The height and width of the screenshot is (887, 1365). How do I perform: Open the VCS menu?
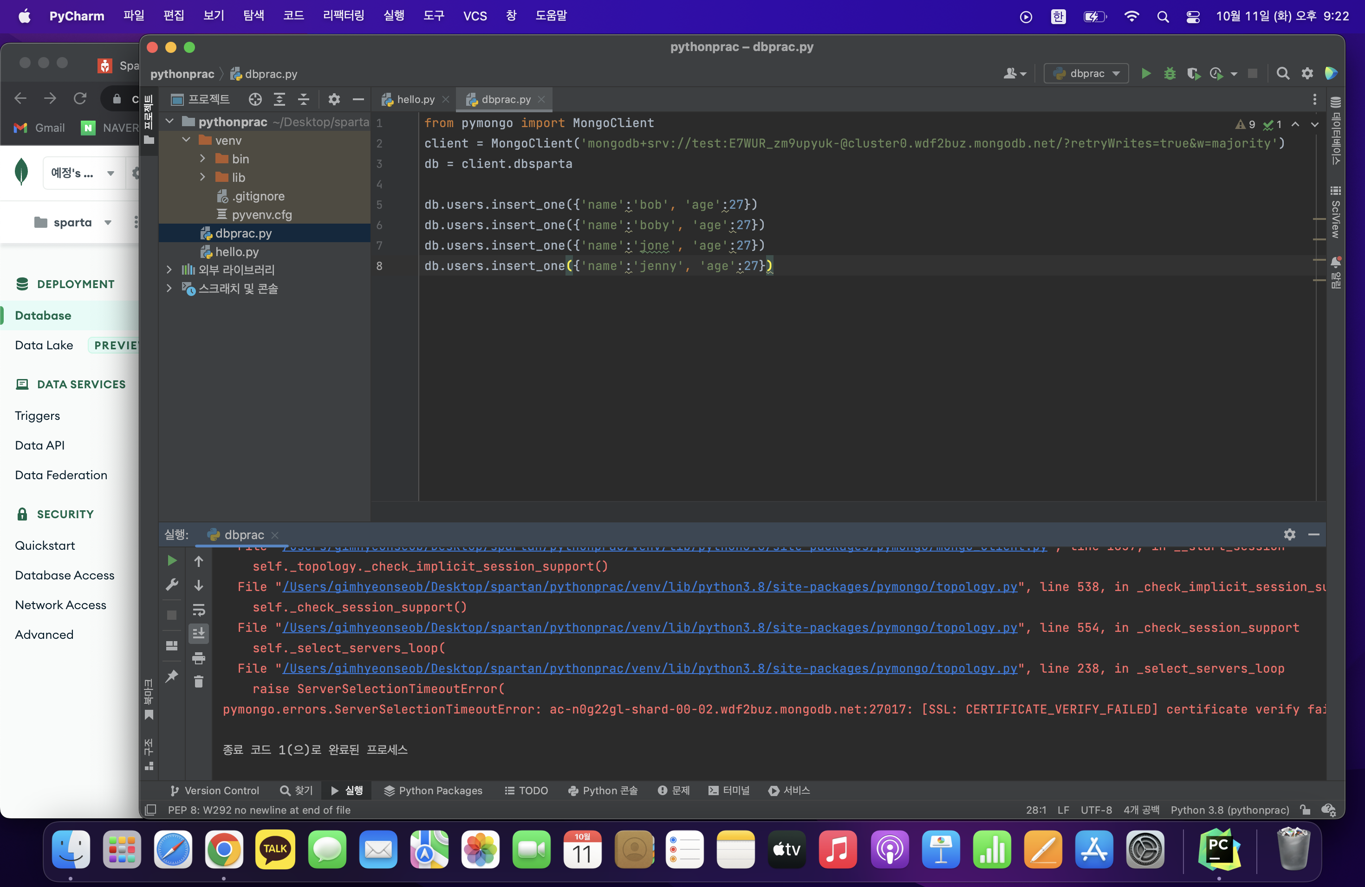click(x=475, y=15)
